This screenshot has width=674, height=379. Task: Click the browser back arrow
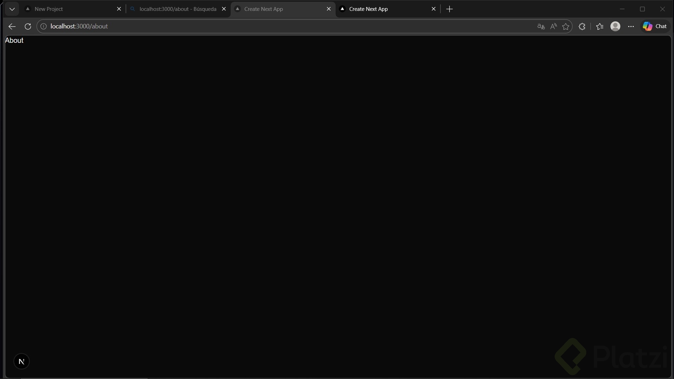pos(12,26)
